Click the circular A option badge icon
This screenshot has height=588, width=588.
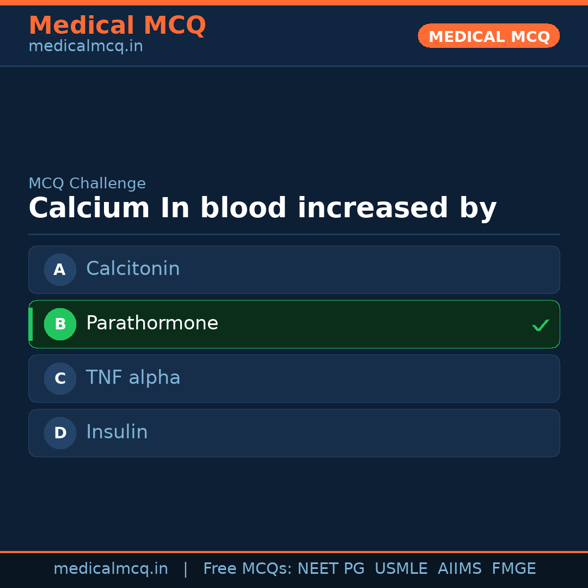[x=60, y=269]
